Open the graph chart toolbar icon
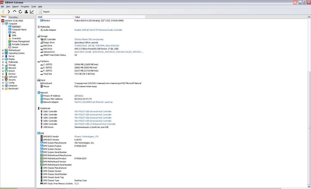Viewport: 311px width, 189px height. click(32, 12)
